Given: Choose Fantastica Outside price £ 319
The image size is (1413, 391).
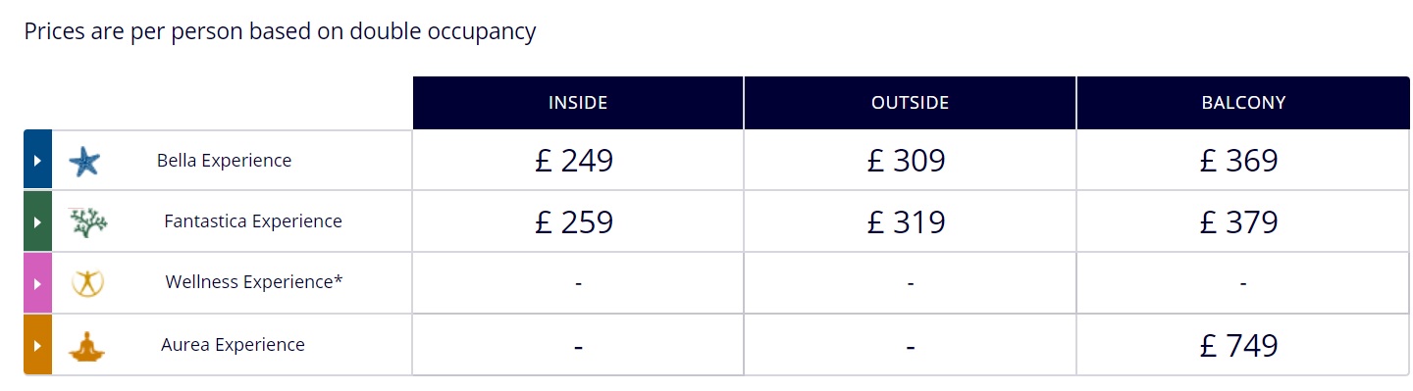Looking at the screenshot, I should (907, 222).
